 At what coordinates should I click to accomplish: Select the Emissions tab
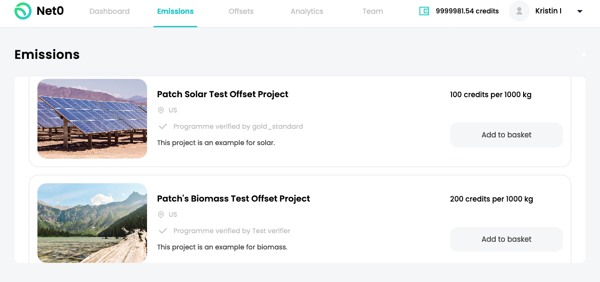tap(175, 11)
